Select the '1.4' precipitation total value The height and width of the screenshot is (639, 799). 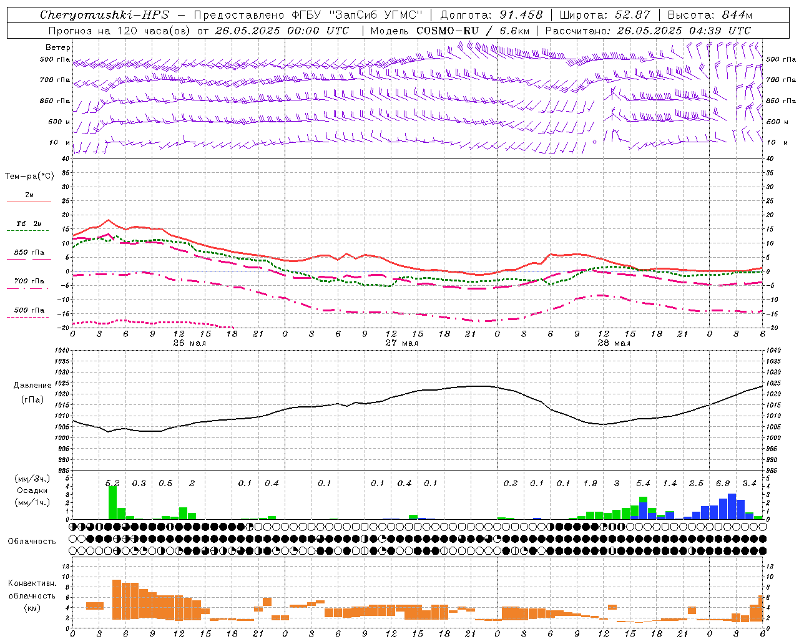(x=670, y=484)
